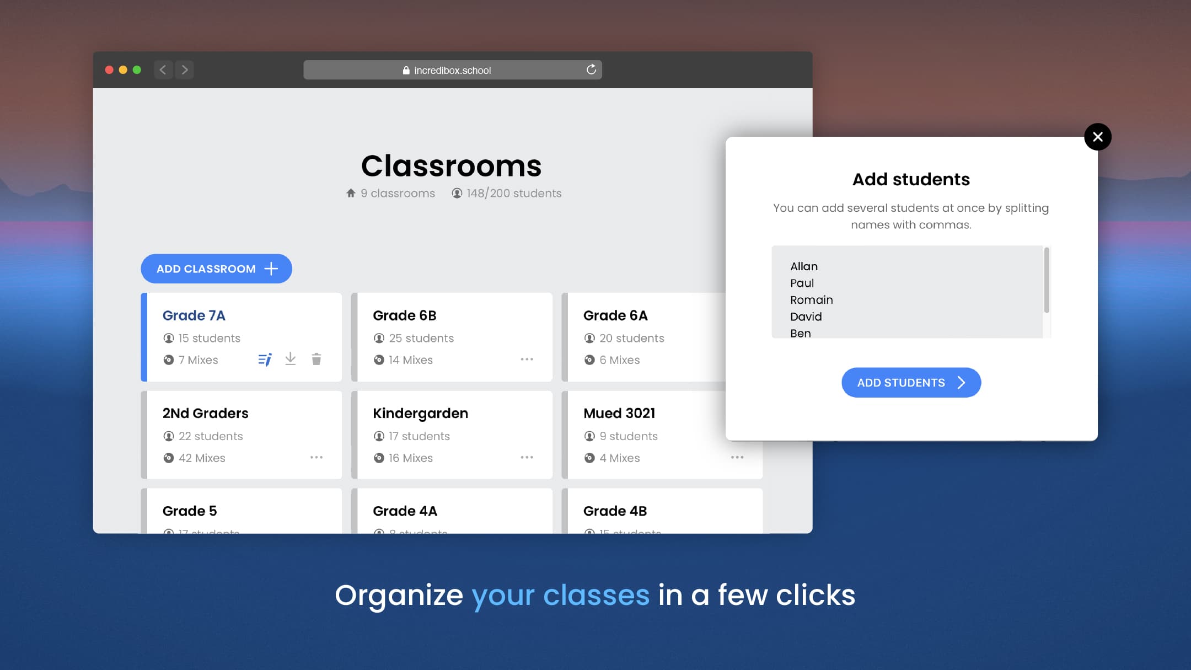The image size is (1191, 670).
Task: Click the students count icon near 148/200
Action: (455, 193)
